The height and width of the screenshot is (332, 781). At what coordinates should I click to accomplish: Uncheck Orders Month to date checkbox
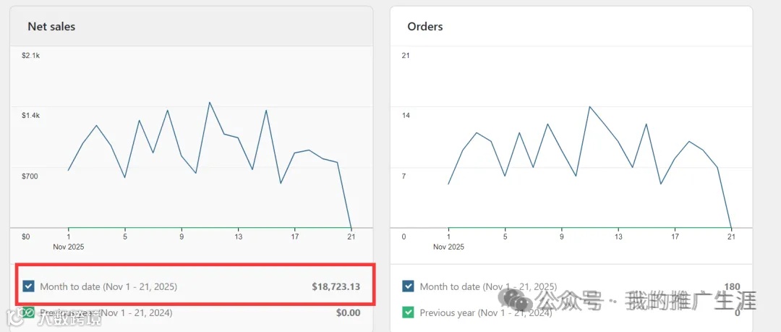pyautogui.click(x=409, y=286)
